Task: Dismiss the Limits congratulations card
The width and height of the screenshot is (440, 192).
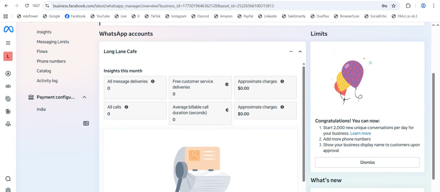Action: [367, 162]
